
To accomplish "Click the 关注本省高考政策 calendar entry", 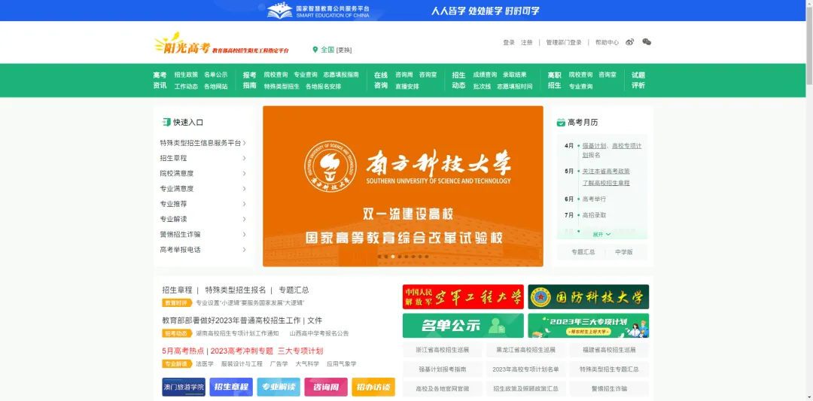I will [x=606, y=171].
